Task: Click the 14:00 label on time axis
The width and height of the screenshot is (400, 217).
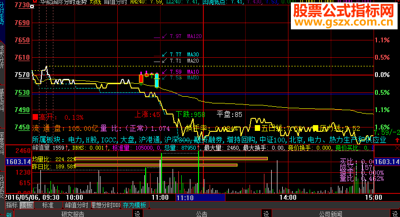Action: pyautogui.click(x=288, y=197)
